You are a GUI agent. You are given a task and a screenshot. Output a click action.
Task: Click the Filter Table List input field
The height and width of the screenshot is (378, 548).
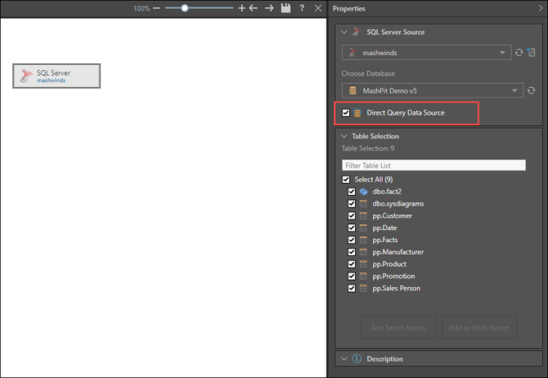433,165
